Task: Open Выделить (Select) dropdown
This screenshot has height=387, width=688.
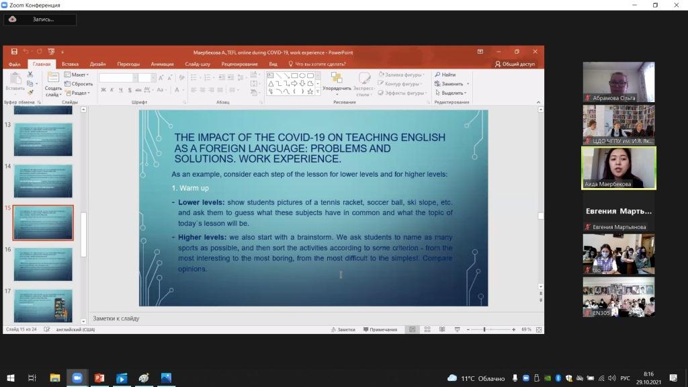Action: click(451, 93)
